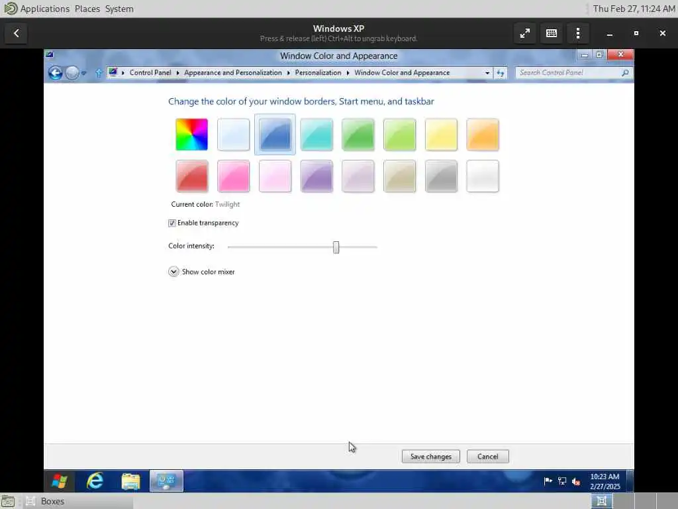Open the Windows Start button
678x509 pixels.
(x=59, y=481)
